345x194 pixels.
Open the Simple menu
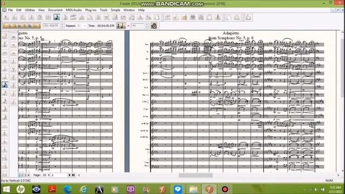tap(115, 10)
